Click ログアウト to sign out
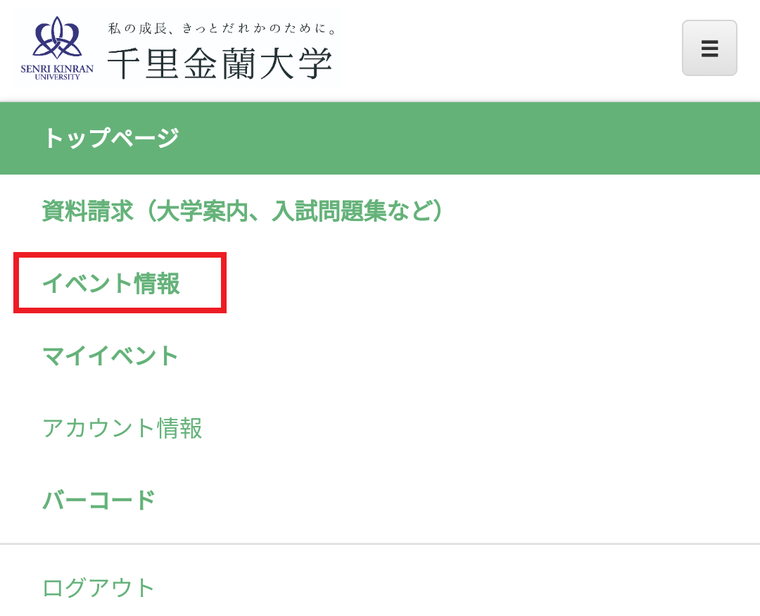 pyautogui.click(x=99, y=587)
